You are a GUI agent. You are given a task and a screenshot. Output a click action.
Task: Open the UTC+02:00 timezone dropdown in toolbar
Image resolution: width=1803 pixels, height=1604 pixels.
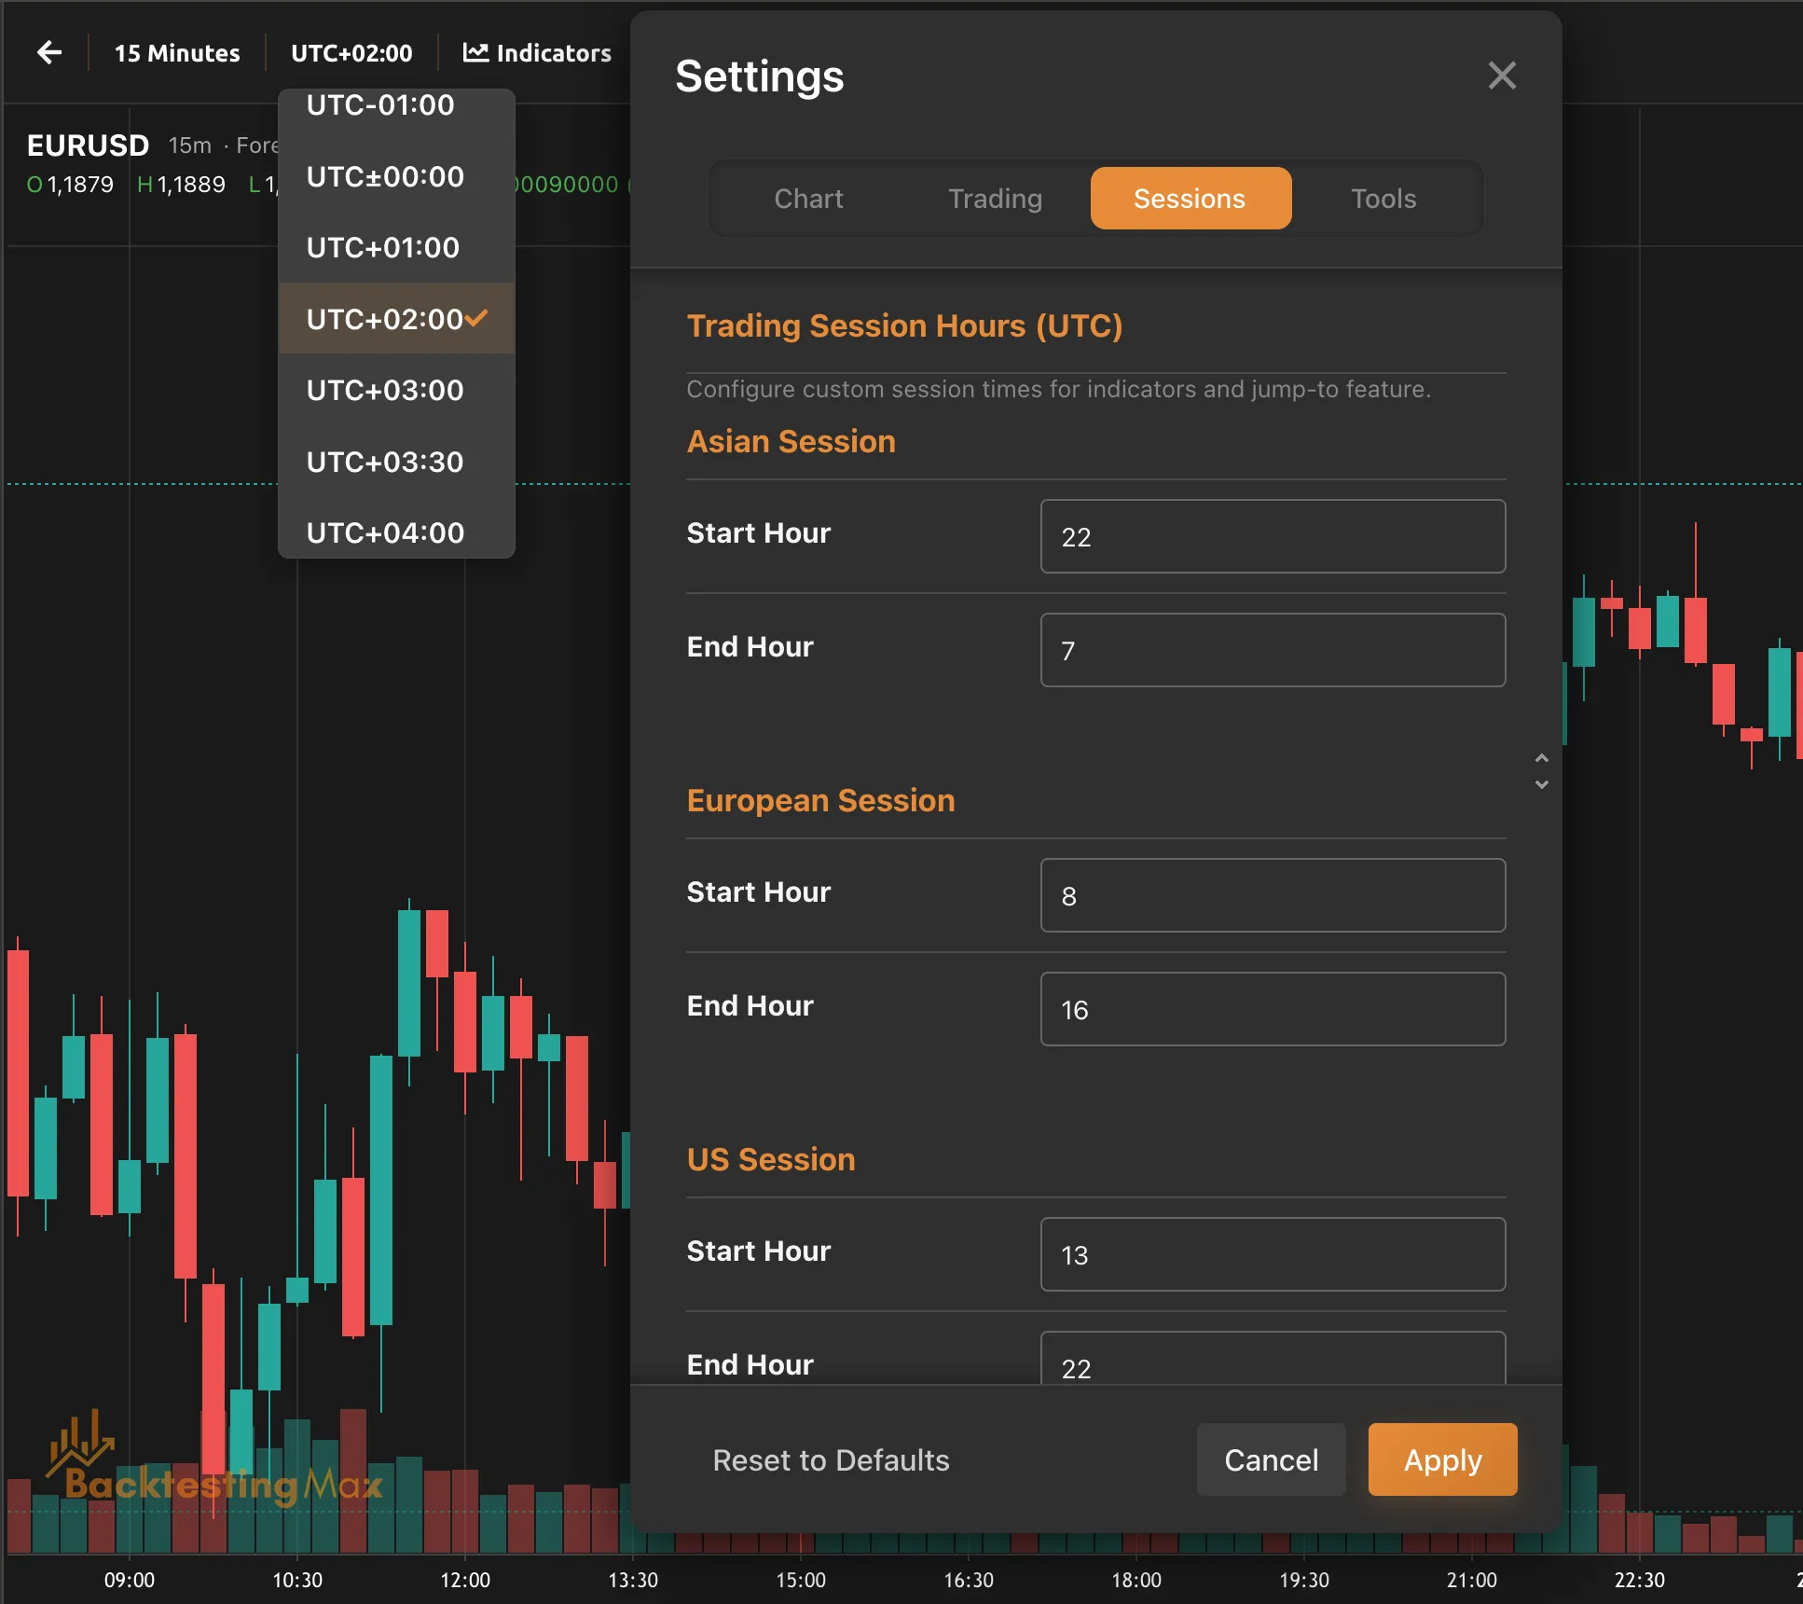(x=351, y=53)
